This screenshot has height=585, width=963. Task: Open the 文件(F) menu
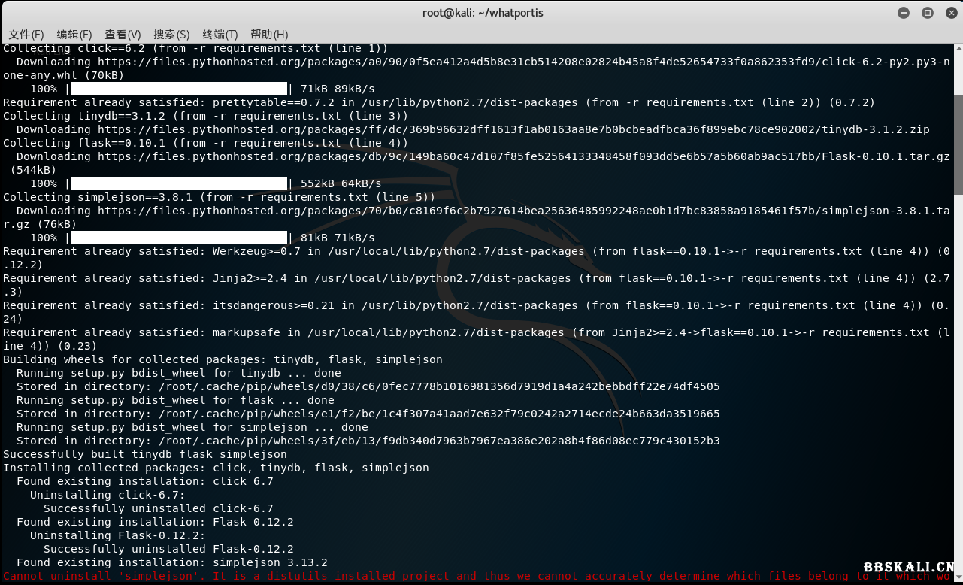click(26, 35)
